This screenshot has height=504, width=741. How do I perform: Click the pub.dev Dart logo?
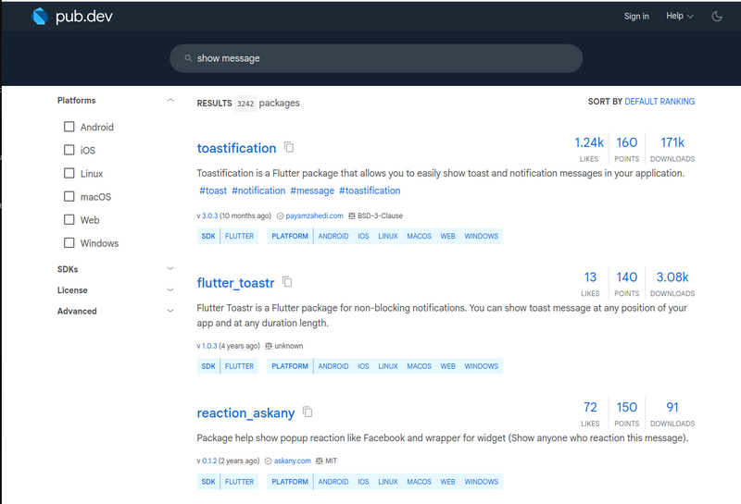click(x=40, y=17)
